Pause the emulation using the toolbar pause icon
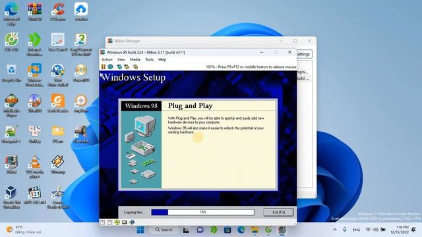The height and width of the screenshot is (237, 422). coord(104,66)
